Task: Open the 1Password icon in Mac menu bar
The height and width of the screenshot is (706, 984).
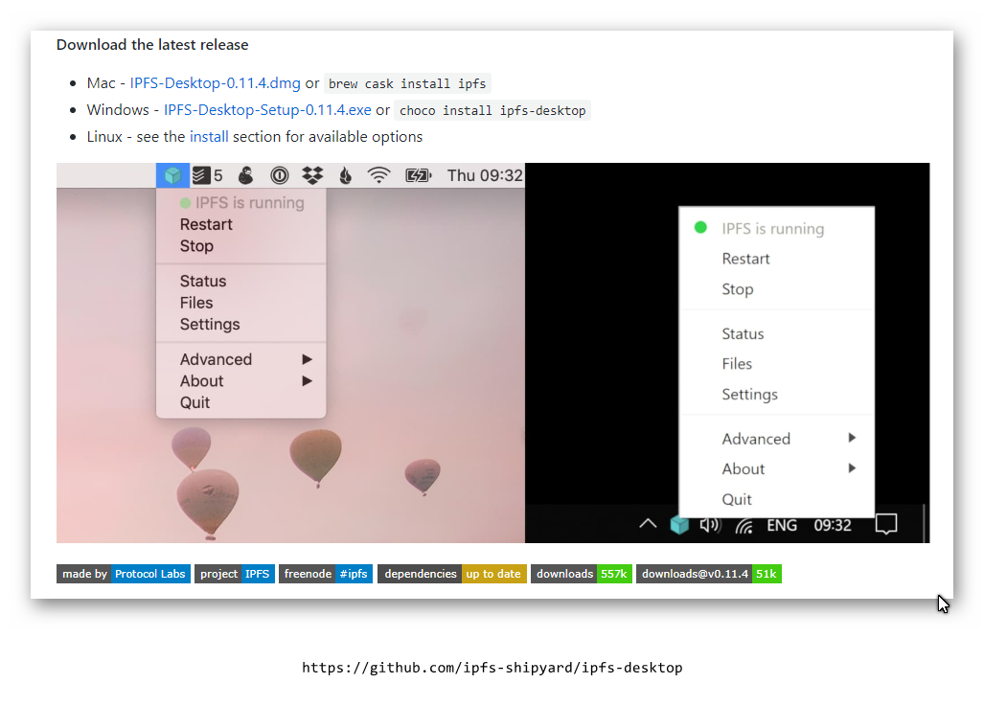Action: pyautogui.click(x=279, y=175)
